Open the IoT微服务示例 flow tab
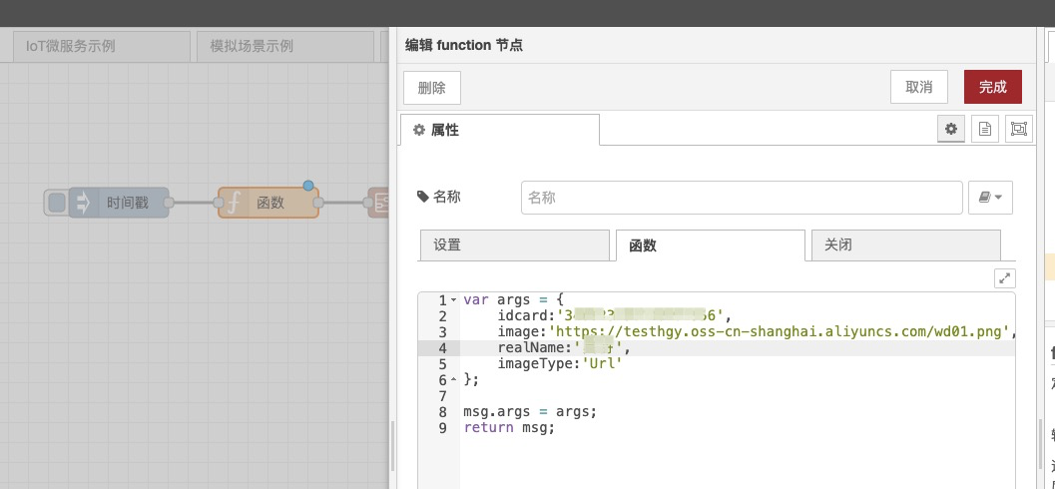This screenshot has height=489, width=1055. (100, 46)
